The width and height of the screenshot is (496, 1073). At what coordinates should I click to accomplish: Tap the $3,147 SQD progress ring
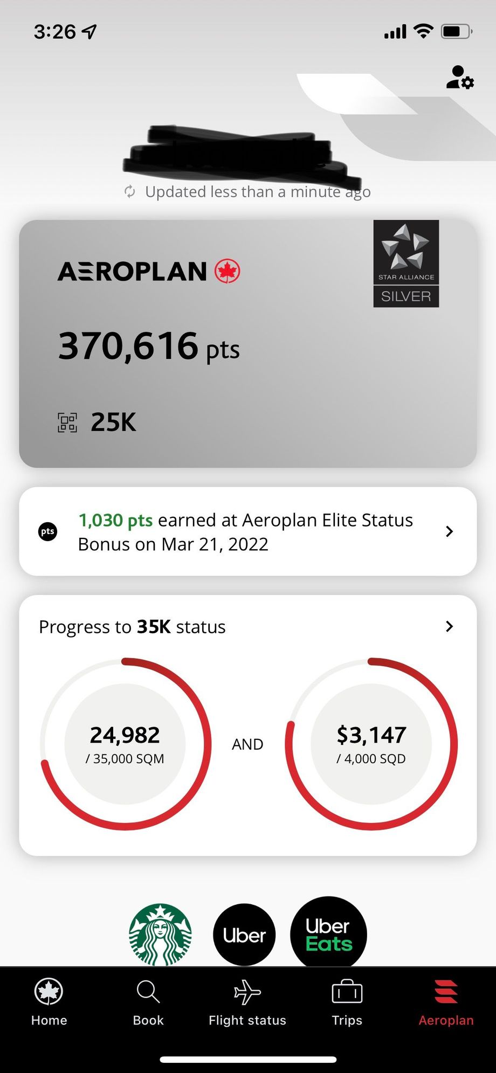coord(371,744)
